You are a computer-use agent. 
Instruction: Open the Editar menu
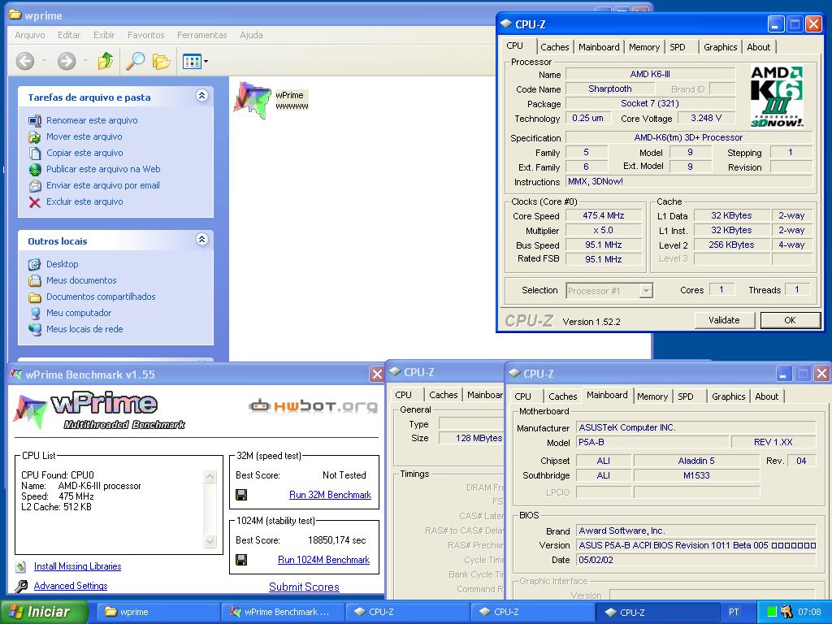69,35
